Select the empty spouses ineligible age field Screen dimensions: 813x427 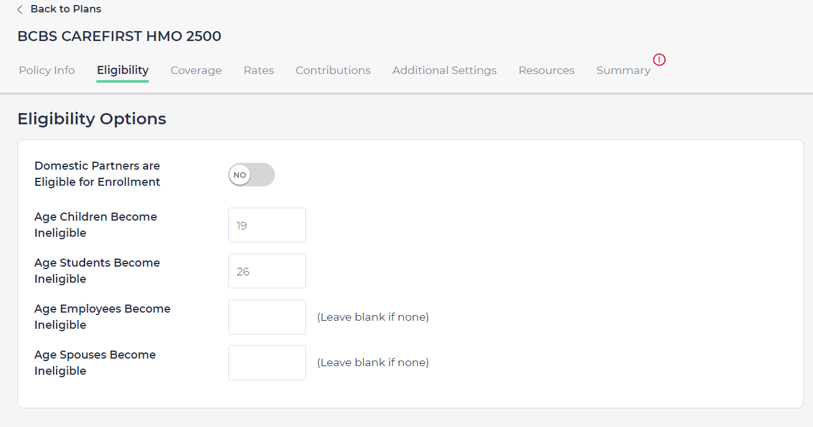[267, 362]
